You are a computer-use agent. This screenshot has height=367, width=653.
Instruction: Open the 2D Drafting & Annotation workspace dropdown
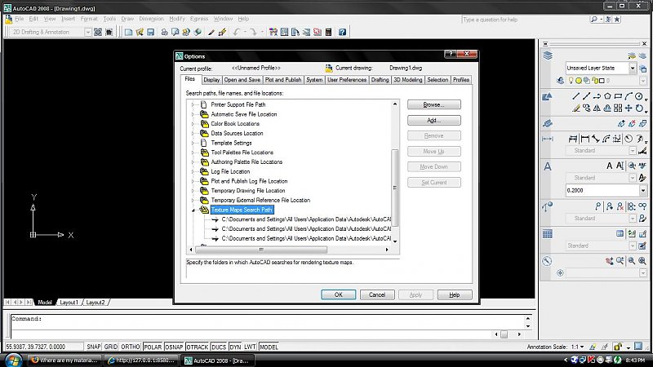(88, 32)
